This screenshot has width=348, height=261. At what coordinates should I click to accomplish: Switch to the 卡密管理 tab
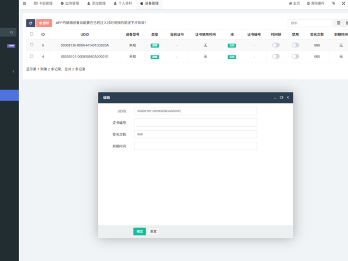point(43,3)
